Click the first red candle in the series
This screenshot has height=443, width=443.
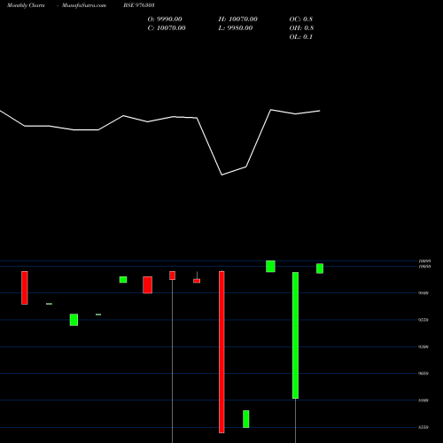pos(25,288)
